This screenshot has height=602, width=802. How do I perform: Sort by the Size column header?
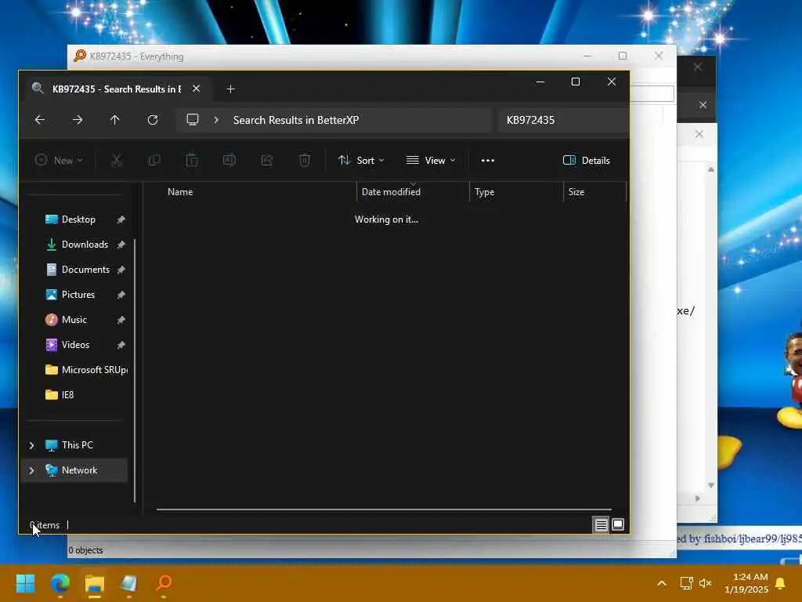coord(576,192)
